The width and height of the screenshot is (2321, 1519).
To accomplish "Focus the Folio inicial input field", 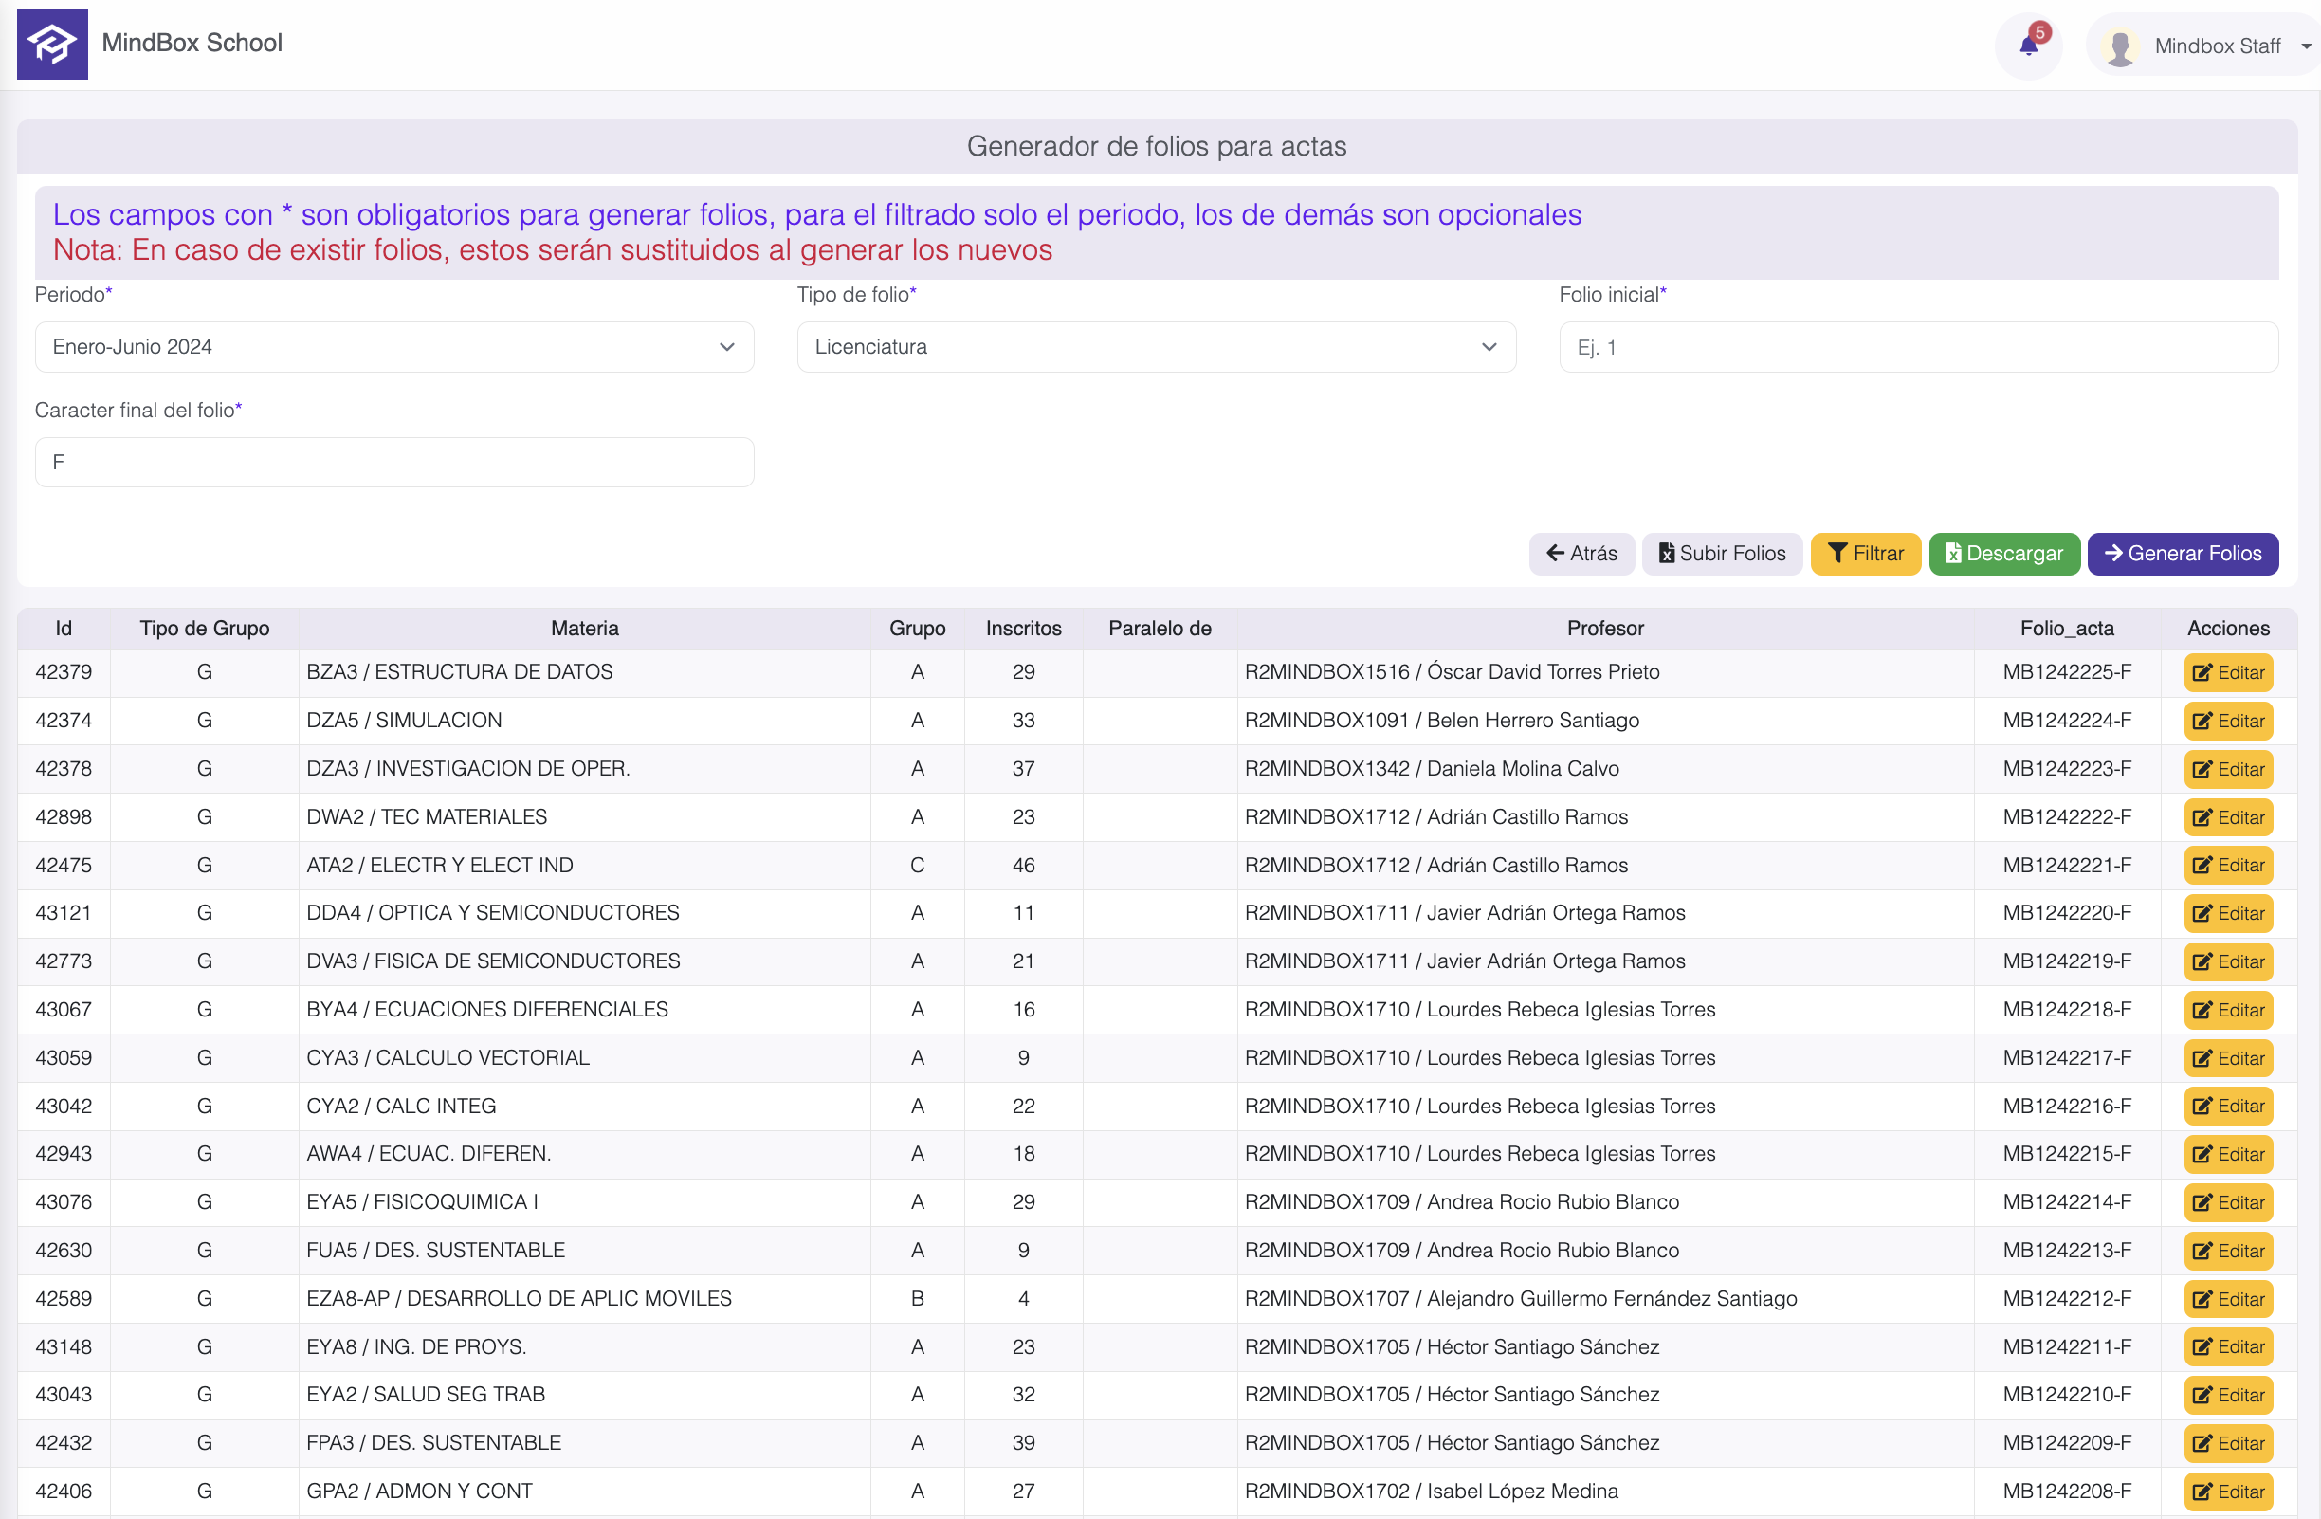I will 1917,347.
